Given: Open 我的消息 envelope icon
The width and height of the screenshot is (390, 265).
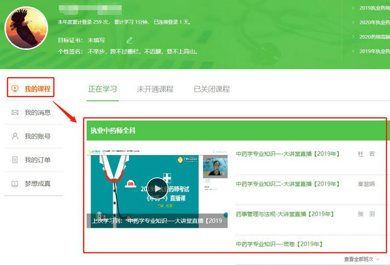Looking at the screenshot, I should tap(15, 113).
